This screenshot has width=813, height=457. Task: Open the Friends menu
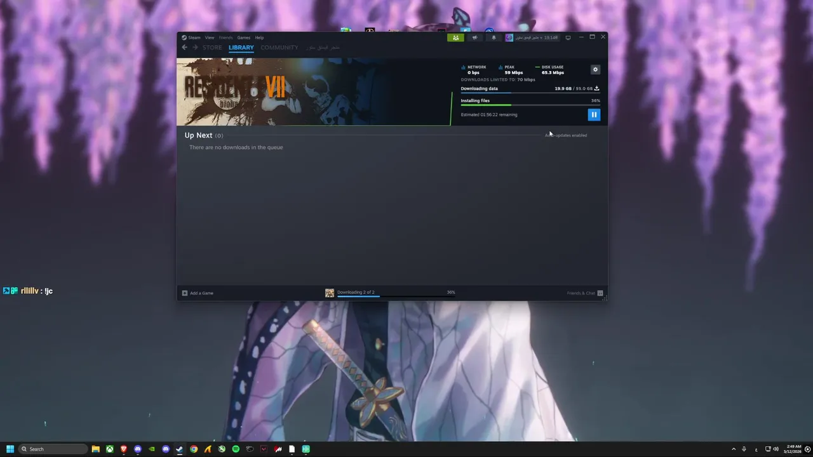pos(226,37)
